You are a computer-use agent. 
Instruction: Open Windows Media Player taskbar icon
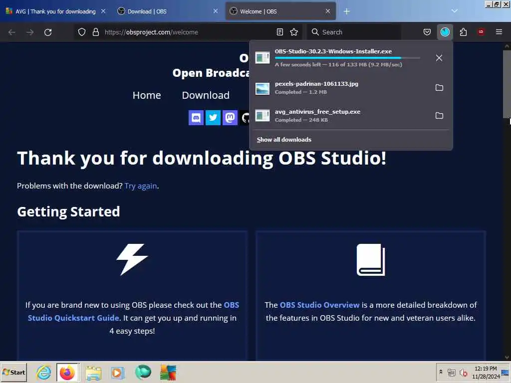[x=118, y=372]
